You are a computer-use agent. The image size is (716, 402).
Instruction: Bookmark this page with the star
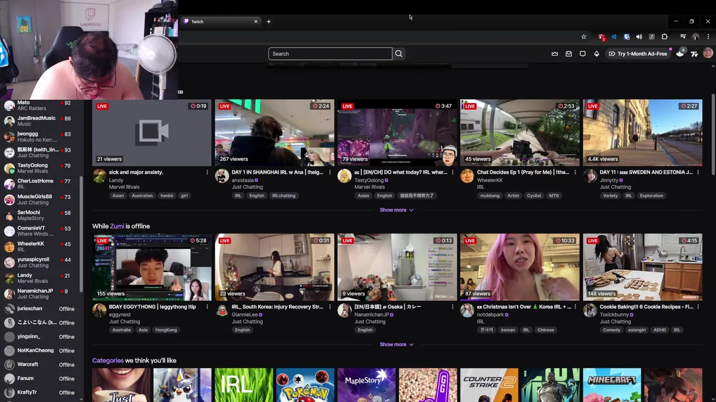pyautogui.click(x=583, y=37)
